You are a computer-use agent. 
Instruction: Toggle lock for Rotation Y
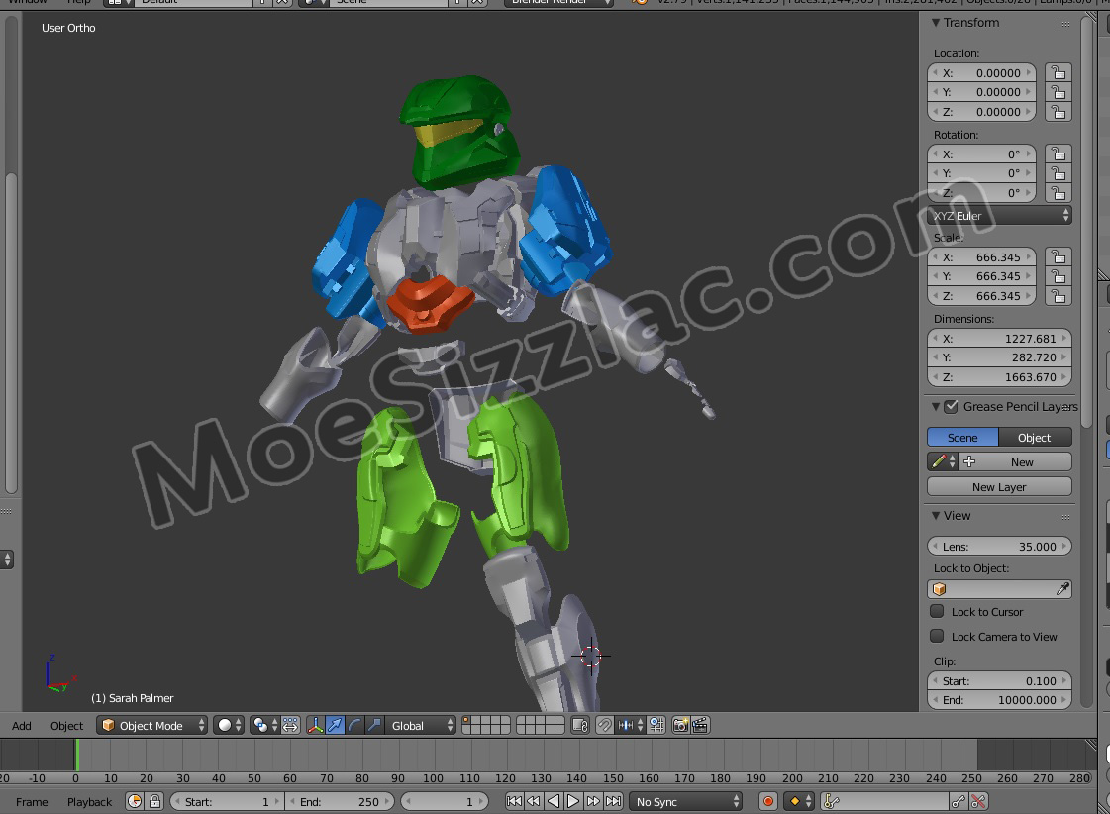tap(1059, 173)
